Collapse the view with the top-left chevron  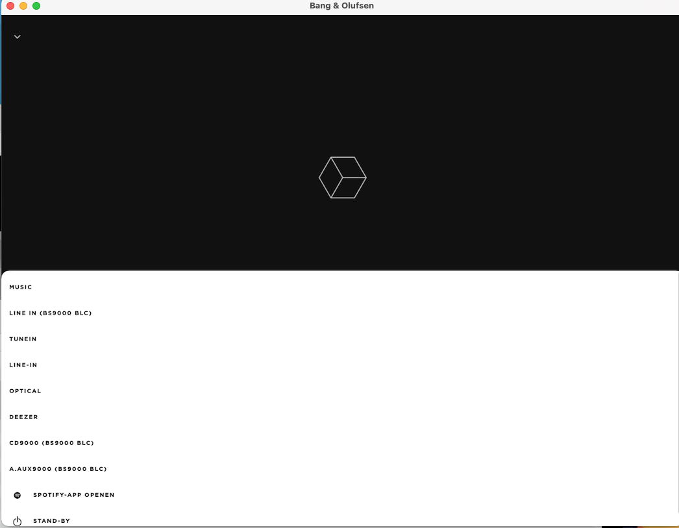click(18, 37)
